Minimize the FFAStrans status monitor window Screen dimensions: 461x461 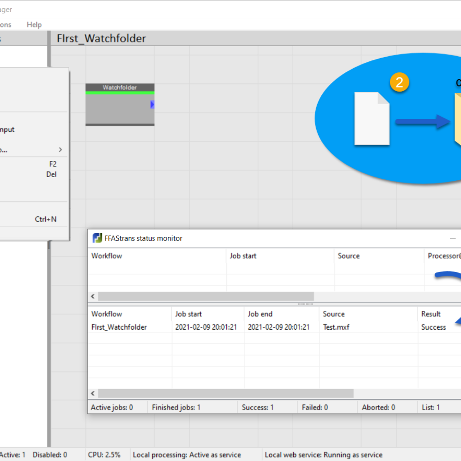point(453,238)
